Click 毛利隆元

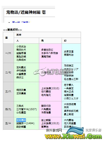46,95
